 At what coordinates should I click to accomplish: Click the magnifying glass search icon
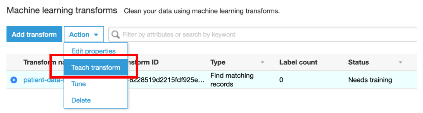116,35
